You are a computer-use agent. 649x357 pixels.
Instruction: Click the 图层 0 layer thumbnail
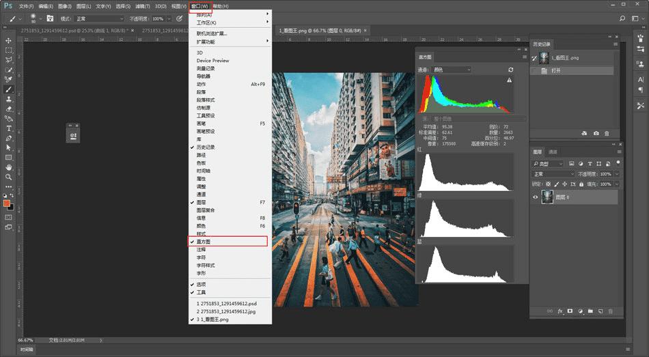pos(547,197)
